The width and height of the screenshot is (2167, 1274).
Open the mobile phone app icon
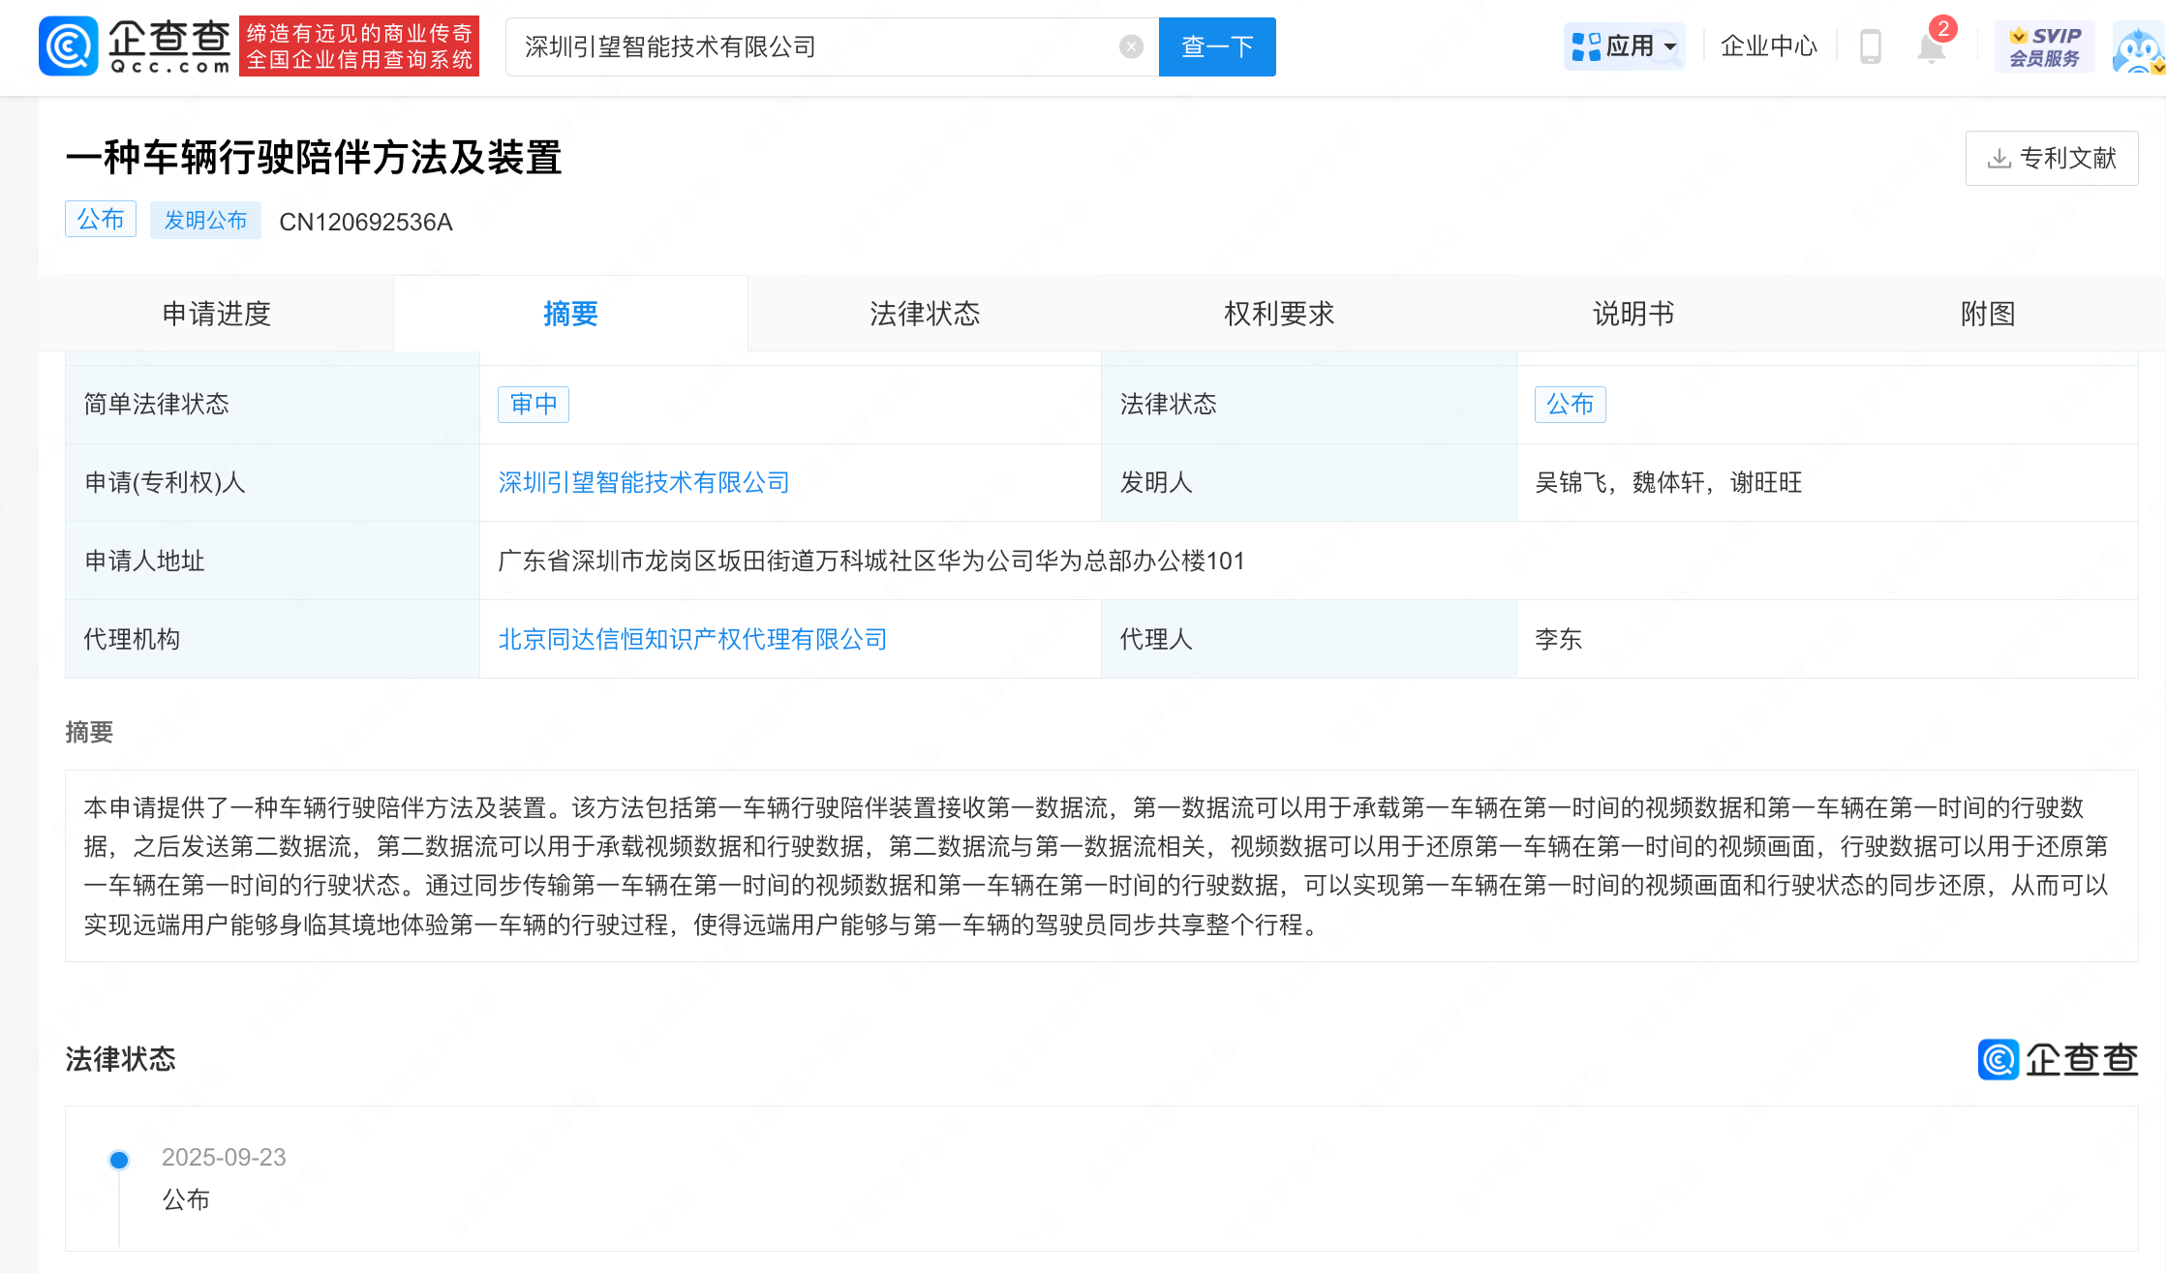1870,46
